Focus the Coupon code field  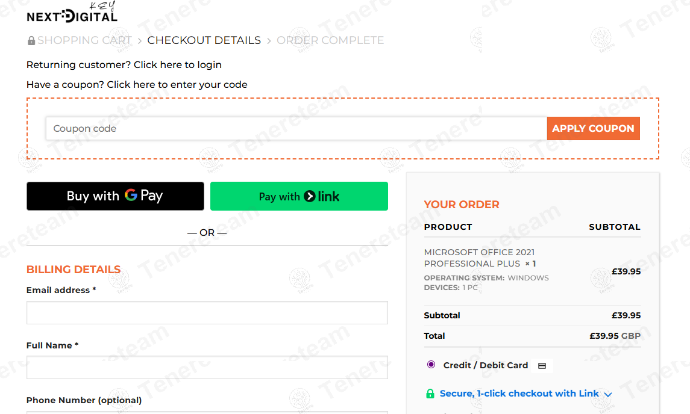click(296, 129)
